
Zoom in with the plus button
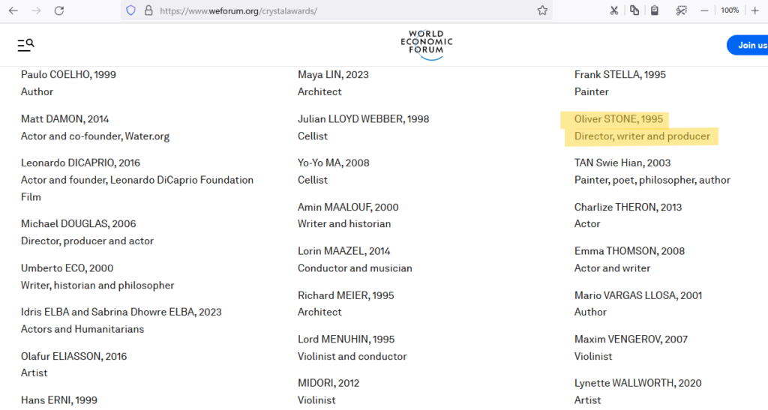[x=755, y=10]
